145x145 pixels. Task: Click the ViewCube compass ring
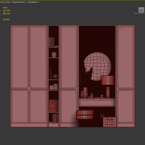(x=139, y=13)
